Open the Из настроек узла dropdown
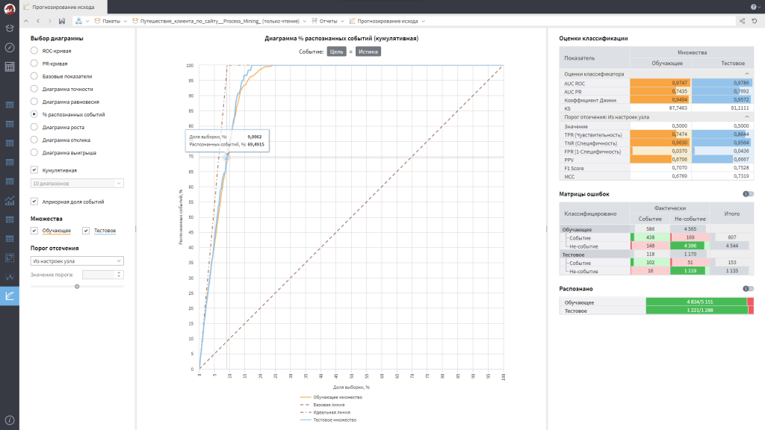This screenshot has height=430, width=765. click(77, 261)
